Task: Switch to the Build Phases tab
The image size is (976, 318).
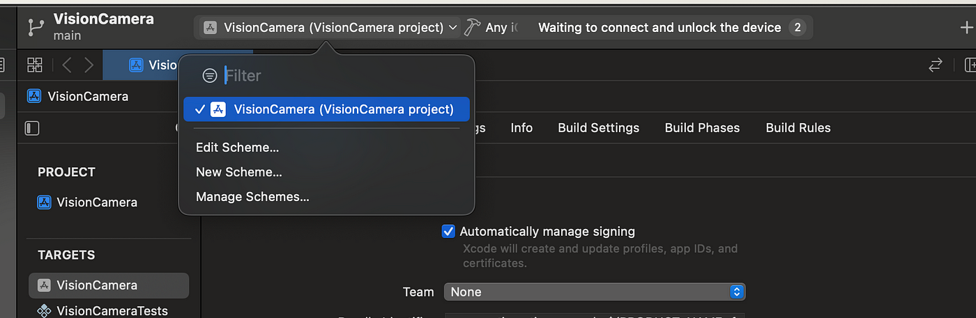Action: 702,128
